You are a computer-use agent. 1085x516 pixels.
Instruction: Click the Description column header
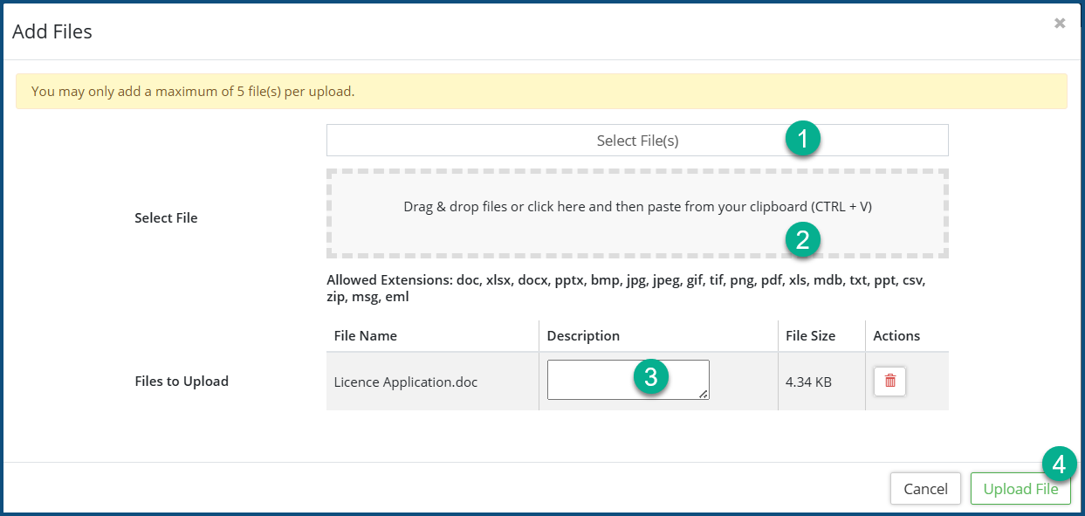pyautogui.click(x=583, y=336)
